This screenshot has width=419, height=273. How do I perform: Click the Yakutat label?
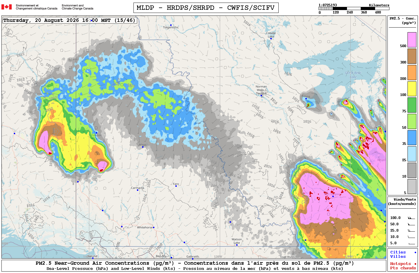(x=92, y=256)
